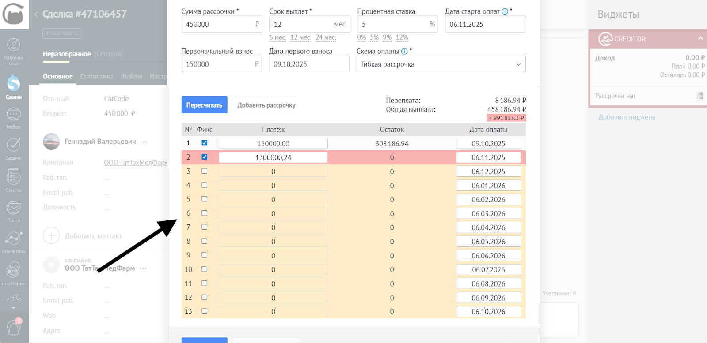Switch to the Файлы tab
Screen dimensions: 707x343
point(131,76)
